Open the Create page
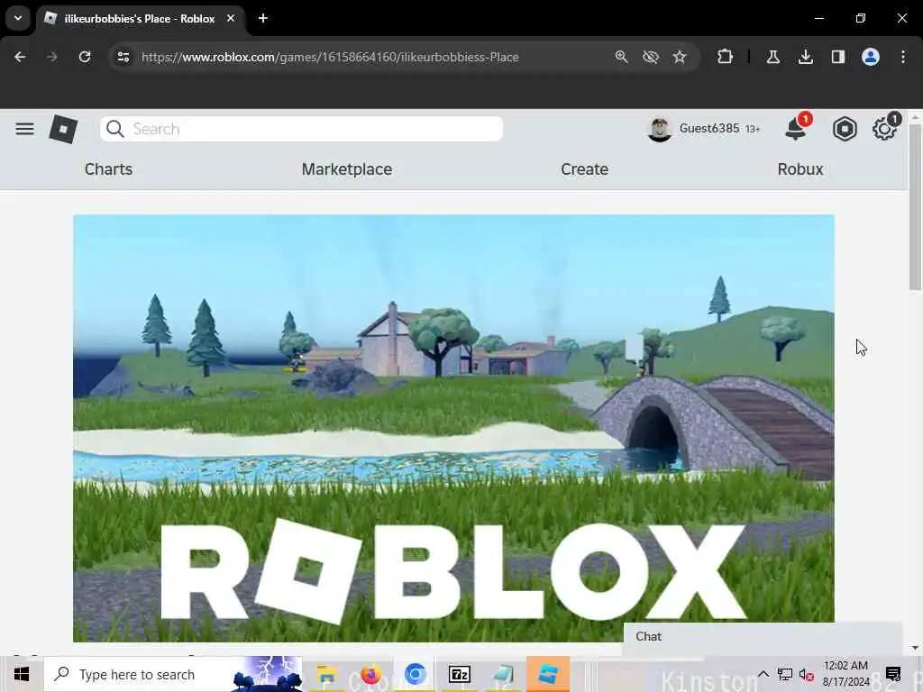The image size is (923, 692). (x=584, y=168)
